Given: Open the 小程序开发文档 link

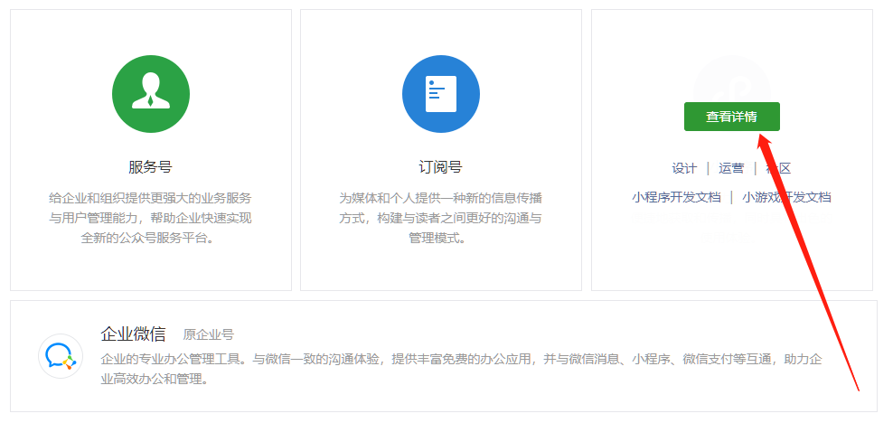Looking at the screenshot, I should pos(676,198).
